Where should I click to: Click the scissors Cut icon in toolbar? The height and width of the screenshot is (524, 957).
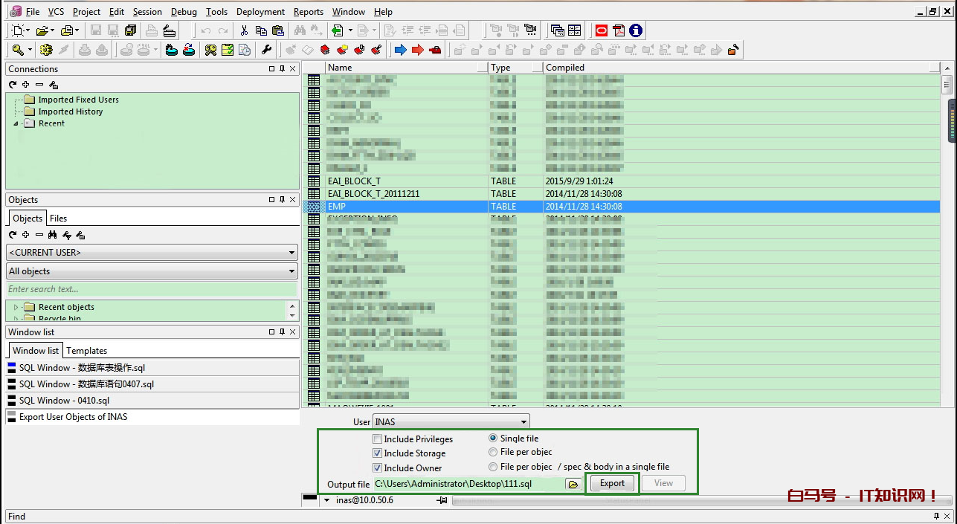point(244,30)
